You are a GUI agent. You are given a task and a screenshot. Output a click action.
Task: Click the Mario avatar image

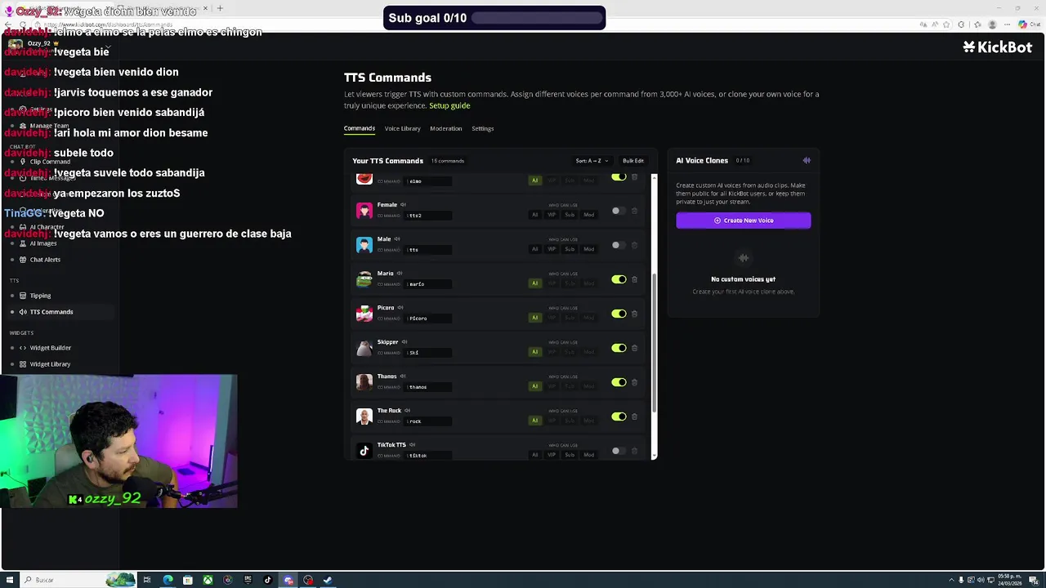tap(364, 279)
